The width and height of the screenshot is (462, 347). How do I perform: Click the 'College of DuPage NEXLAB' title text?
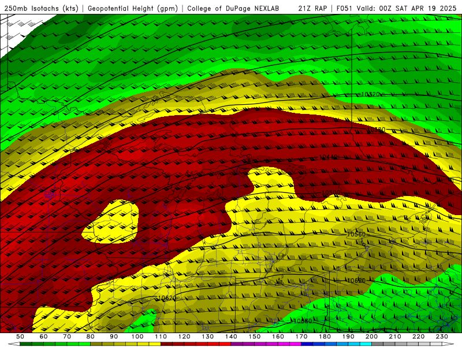233,9
